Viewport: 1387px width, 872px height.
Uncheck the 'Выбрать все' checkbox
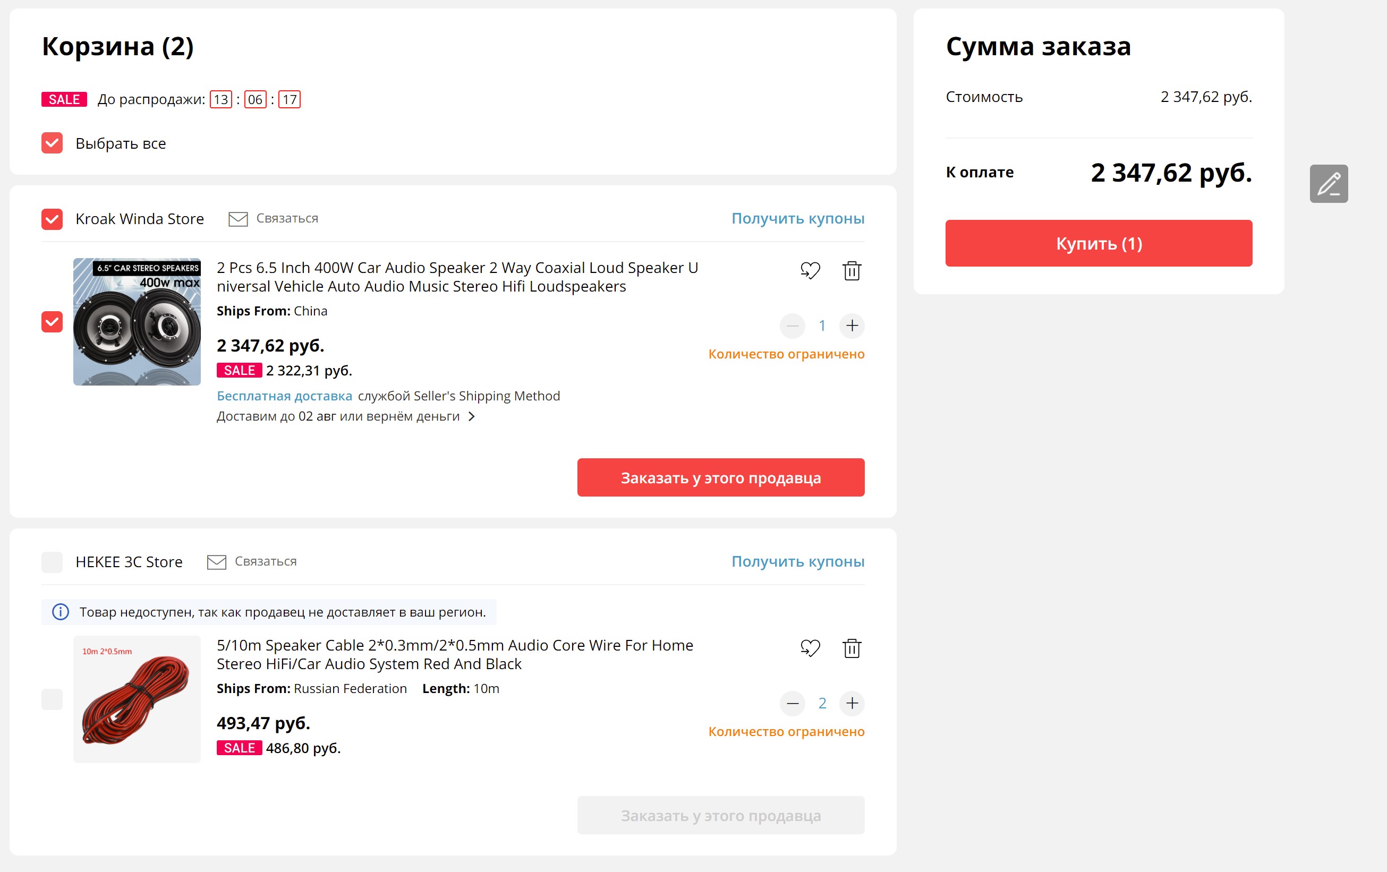coord(52,143)
